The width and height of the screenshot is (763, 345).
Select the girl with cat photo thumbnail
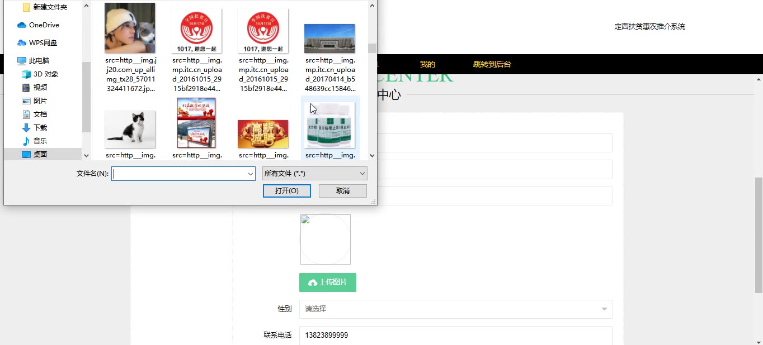[130, 28]
